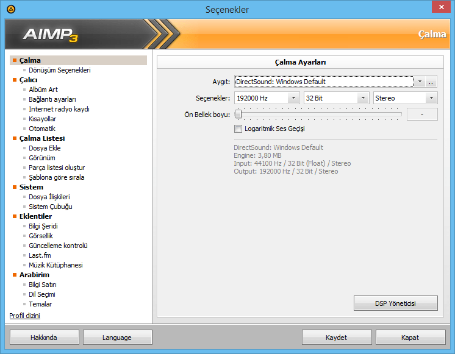Viewport: 455px width, 354px height.
Task: Open Müzik Kütüphanesi settings
Action: click(56, 265)
